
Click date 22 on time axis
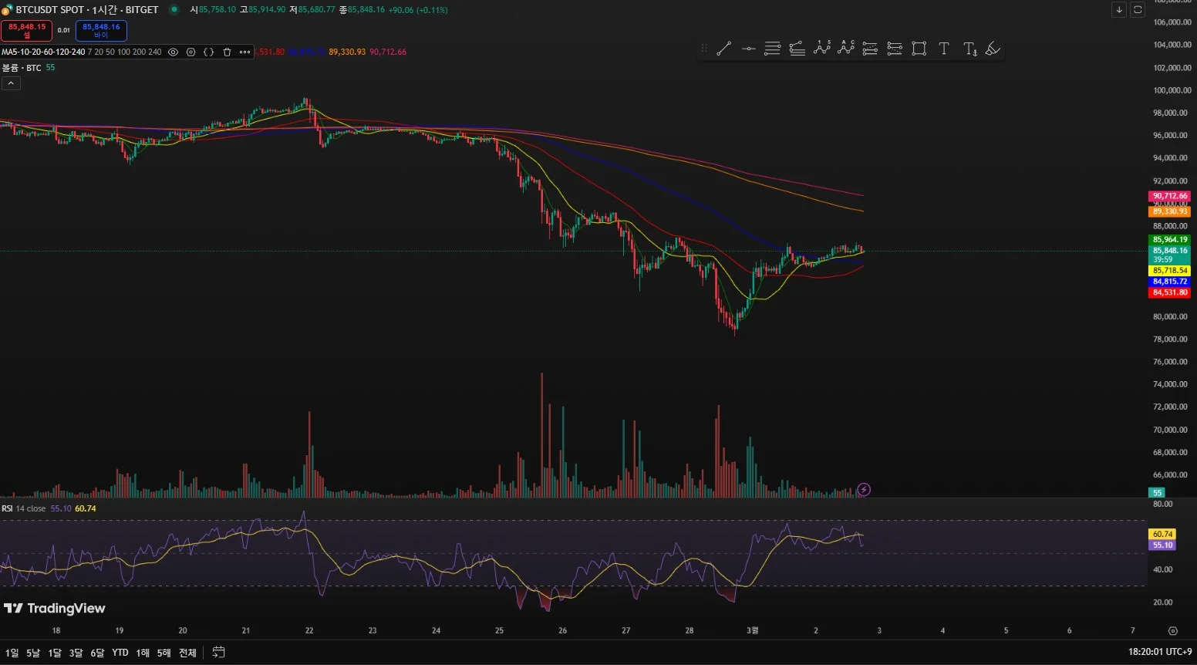pos(309,630)
